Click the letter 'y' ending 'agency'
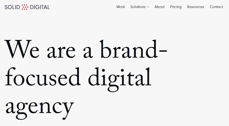Viewport: 229px width, 126px height. (68, 111)
